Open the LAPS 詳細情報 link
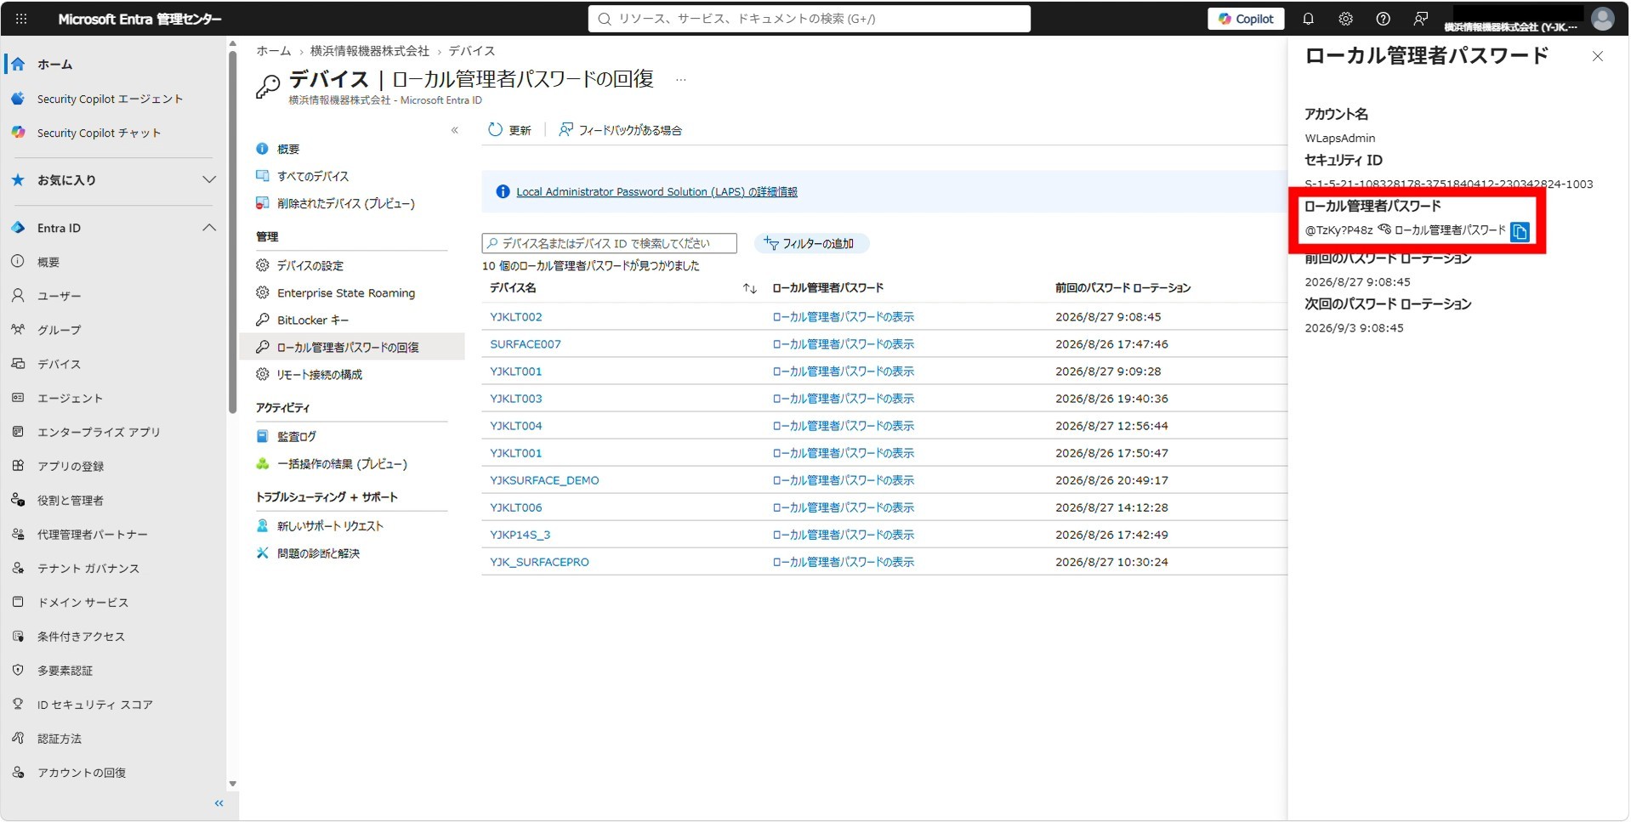 656,192
